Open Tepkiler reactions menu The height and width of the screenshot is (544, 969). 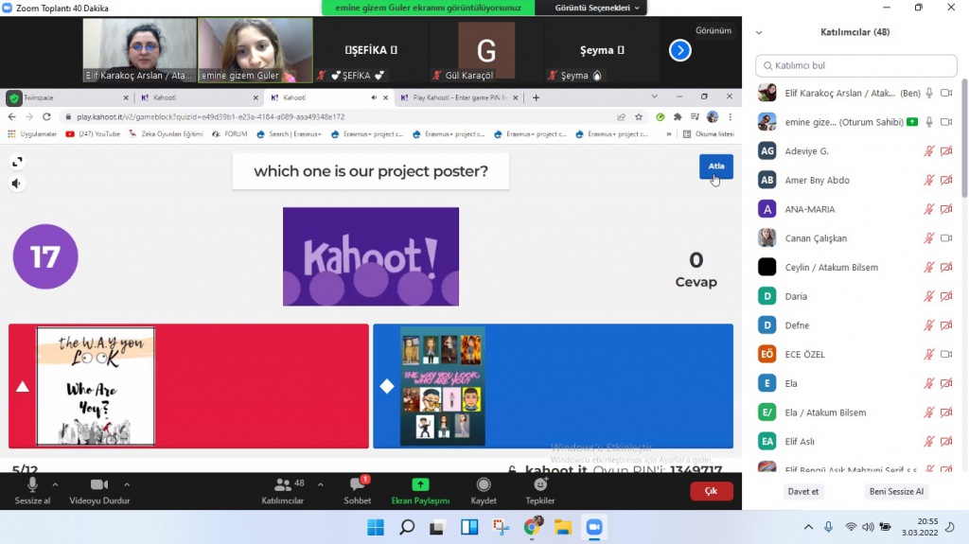(x=540, y=491)
